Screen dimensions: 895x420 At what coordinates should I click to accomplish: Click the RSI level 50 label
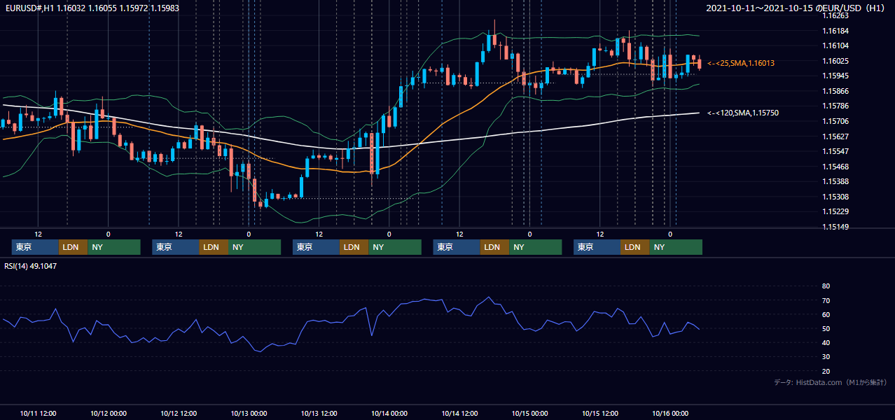[826, 328]
